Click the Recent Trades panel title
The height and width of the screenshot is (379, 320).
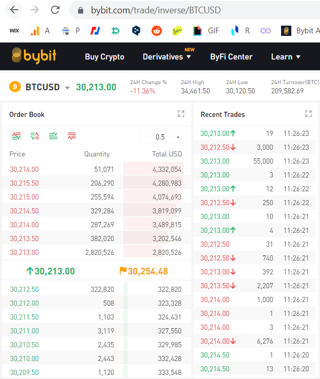223,114
